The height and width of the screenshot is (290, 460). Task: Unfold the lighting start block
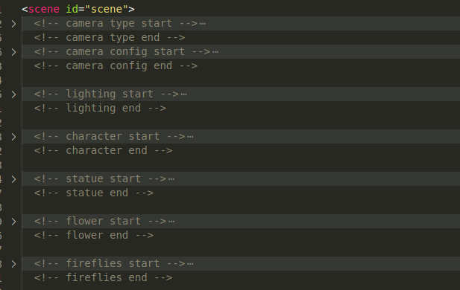pos(13,94)
